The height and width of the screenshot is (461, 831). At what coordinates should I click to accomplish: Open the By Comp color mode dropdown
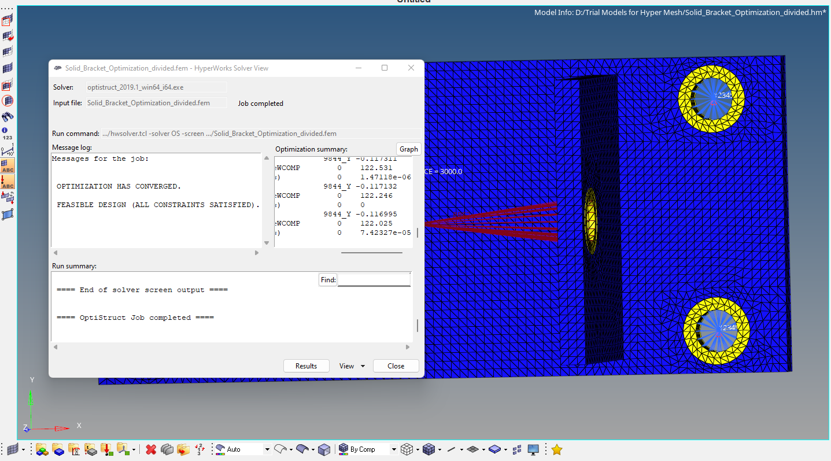point(393,449)
